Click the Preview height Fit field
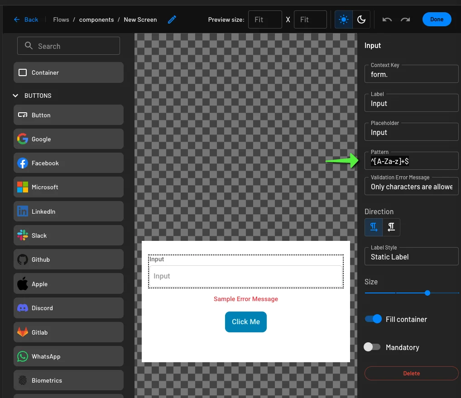461x398 pixels. (310, 19)
